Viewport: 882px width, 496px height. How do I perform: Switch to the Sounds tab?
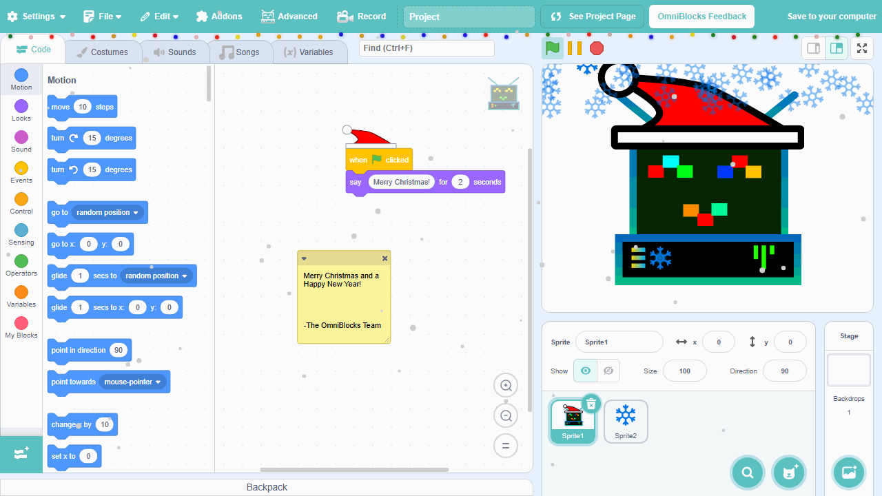pyautogui.click(x=174, y=52)
